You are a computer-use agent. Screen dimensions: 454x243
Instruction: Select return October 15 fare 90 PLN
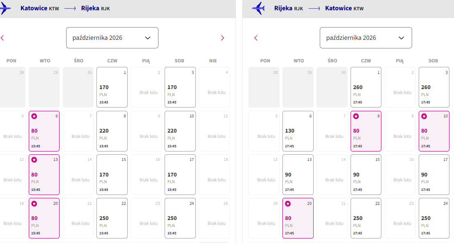[366, 174]
